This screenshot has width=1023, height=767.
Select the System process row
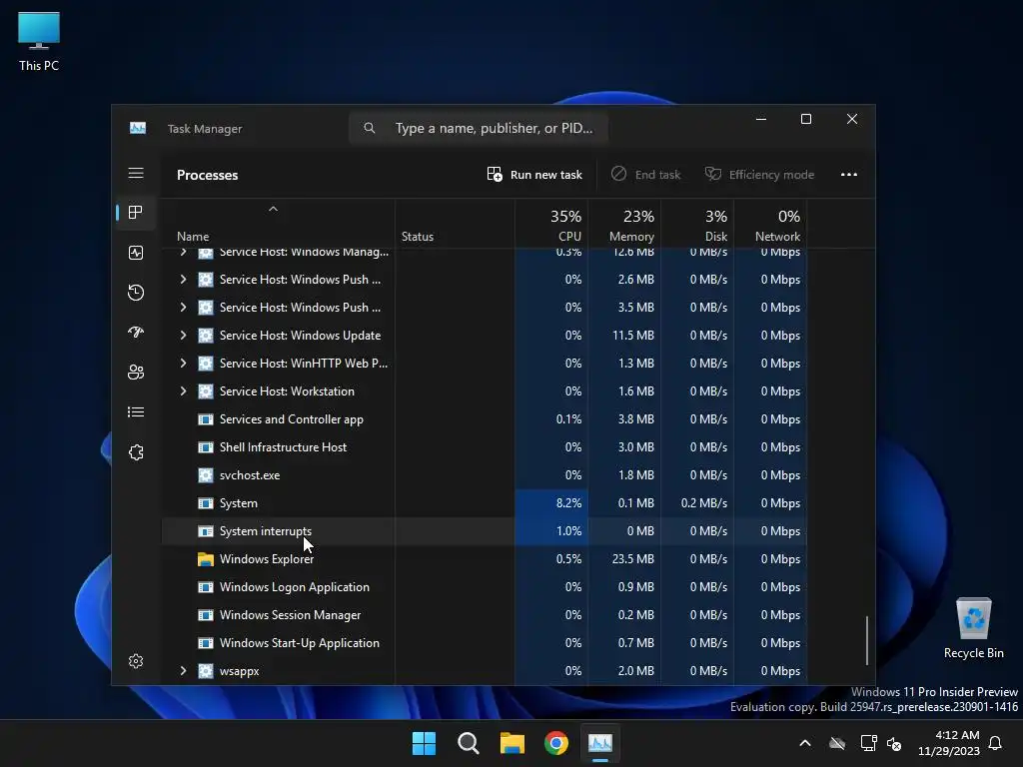pos(485,503)
